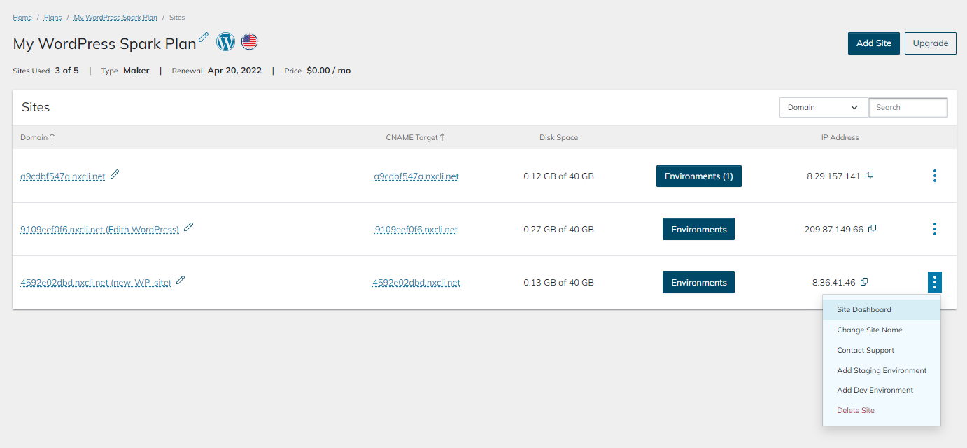This screenshot has height=448, width=967.
Task: Click CNAME target a9cdbf547a.nxcli.net
Action: (x=416, y=176)
